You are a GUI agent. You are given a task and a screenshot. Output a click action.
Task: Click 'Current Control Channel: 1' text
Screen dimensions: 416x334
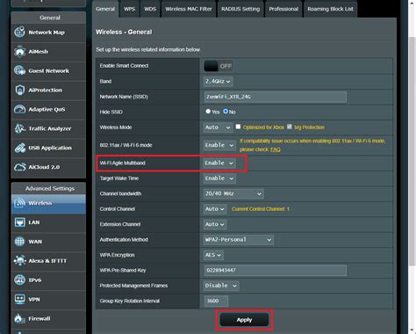click(261, 209)
